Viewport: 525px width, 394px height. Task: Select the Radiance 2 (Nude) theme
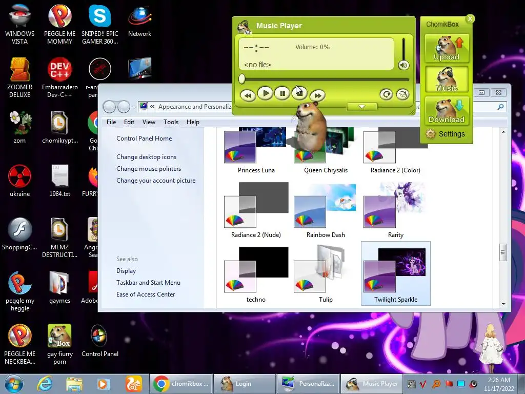coord(256,210)
